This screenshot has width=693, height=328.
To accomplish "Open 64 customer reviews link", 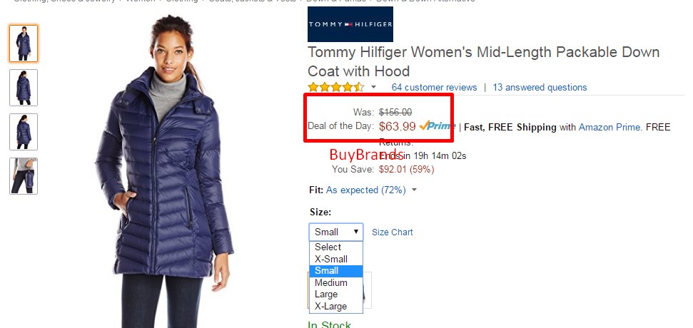I will pyautogui.click(x=434, y=88).
